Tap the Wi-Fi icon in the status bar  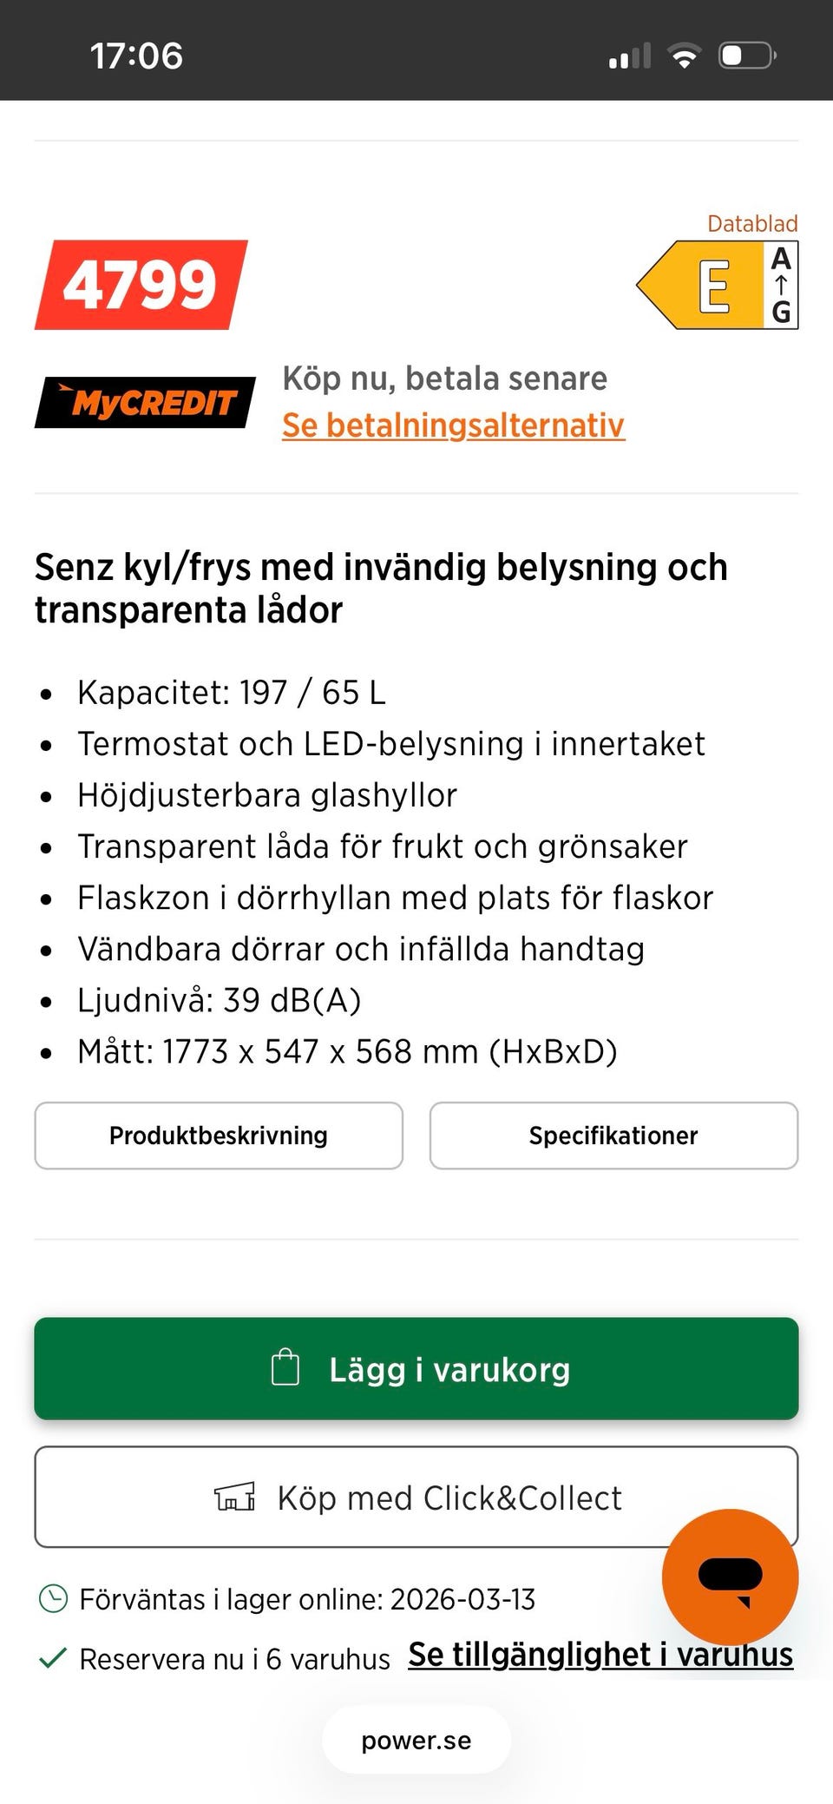[685, 56]
